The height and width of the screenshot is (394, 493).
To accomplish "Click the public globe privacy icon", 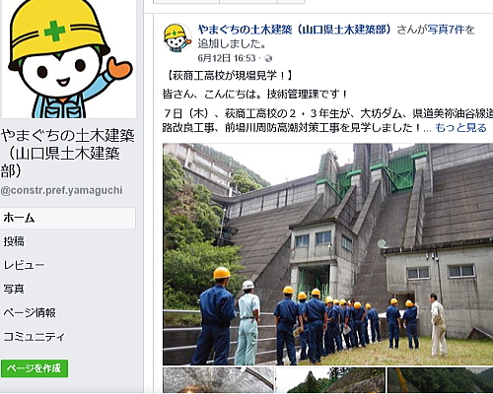I will point(268,58).
